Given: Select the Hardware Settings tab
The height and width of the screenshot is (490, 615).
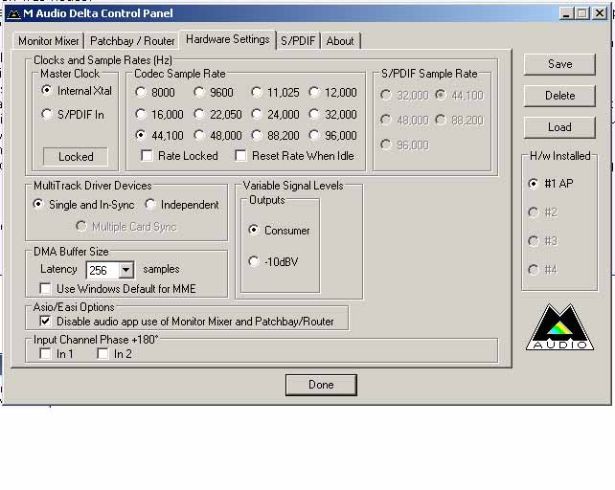Looking at the screenshot, I should tap(227, 39).
